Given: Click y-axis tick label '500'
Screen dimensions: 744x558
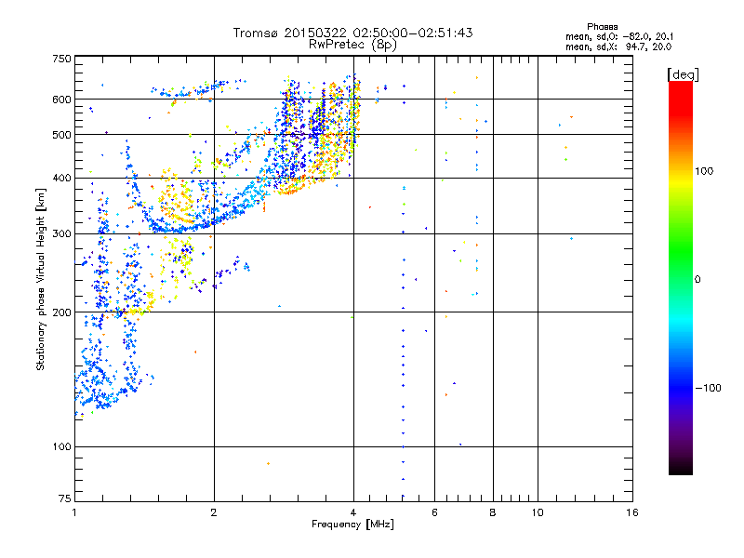Looking at the screenshot, I should coord(61,135).
